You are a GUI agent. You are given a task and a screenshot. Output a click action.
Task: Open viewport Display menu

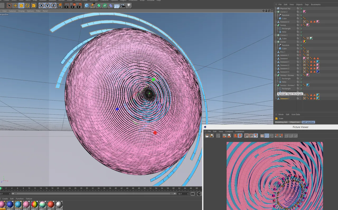click(21, 11)
